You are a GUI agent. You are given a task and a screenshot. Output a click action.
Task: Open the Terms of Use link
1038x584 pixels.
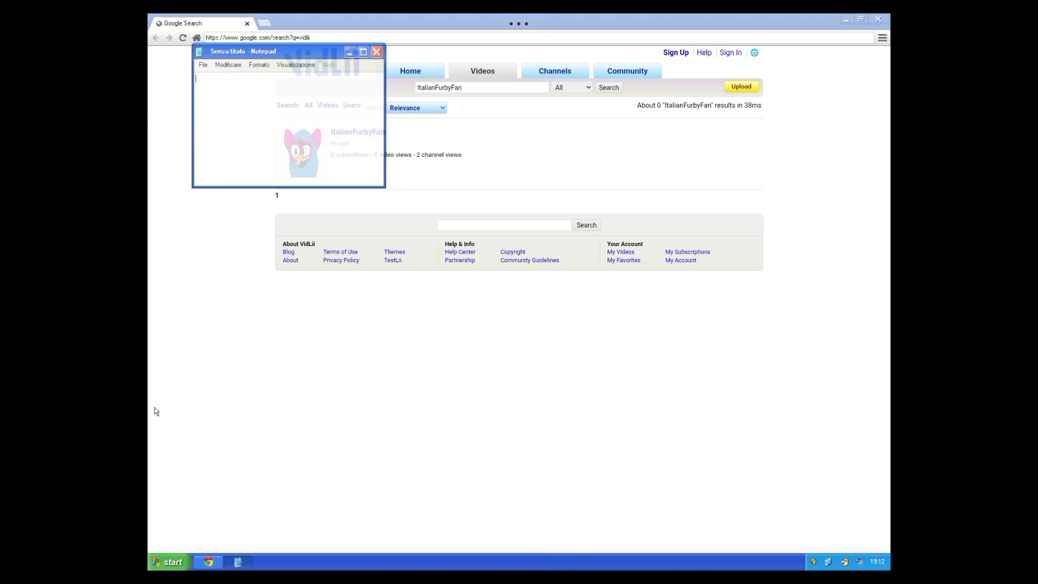coord(341,252)
